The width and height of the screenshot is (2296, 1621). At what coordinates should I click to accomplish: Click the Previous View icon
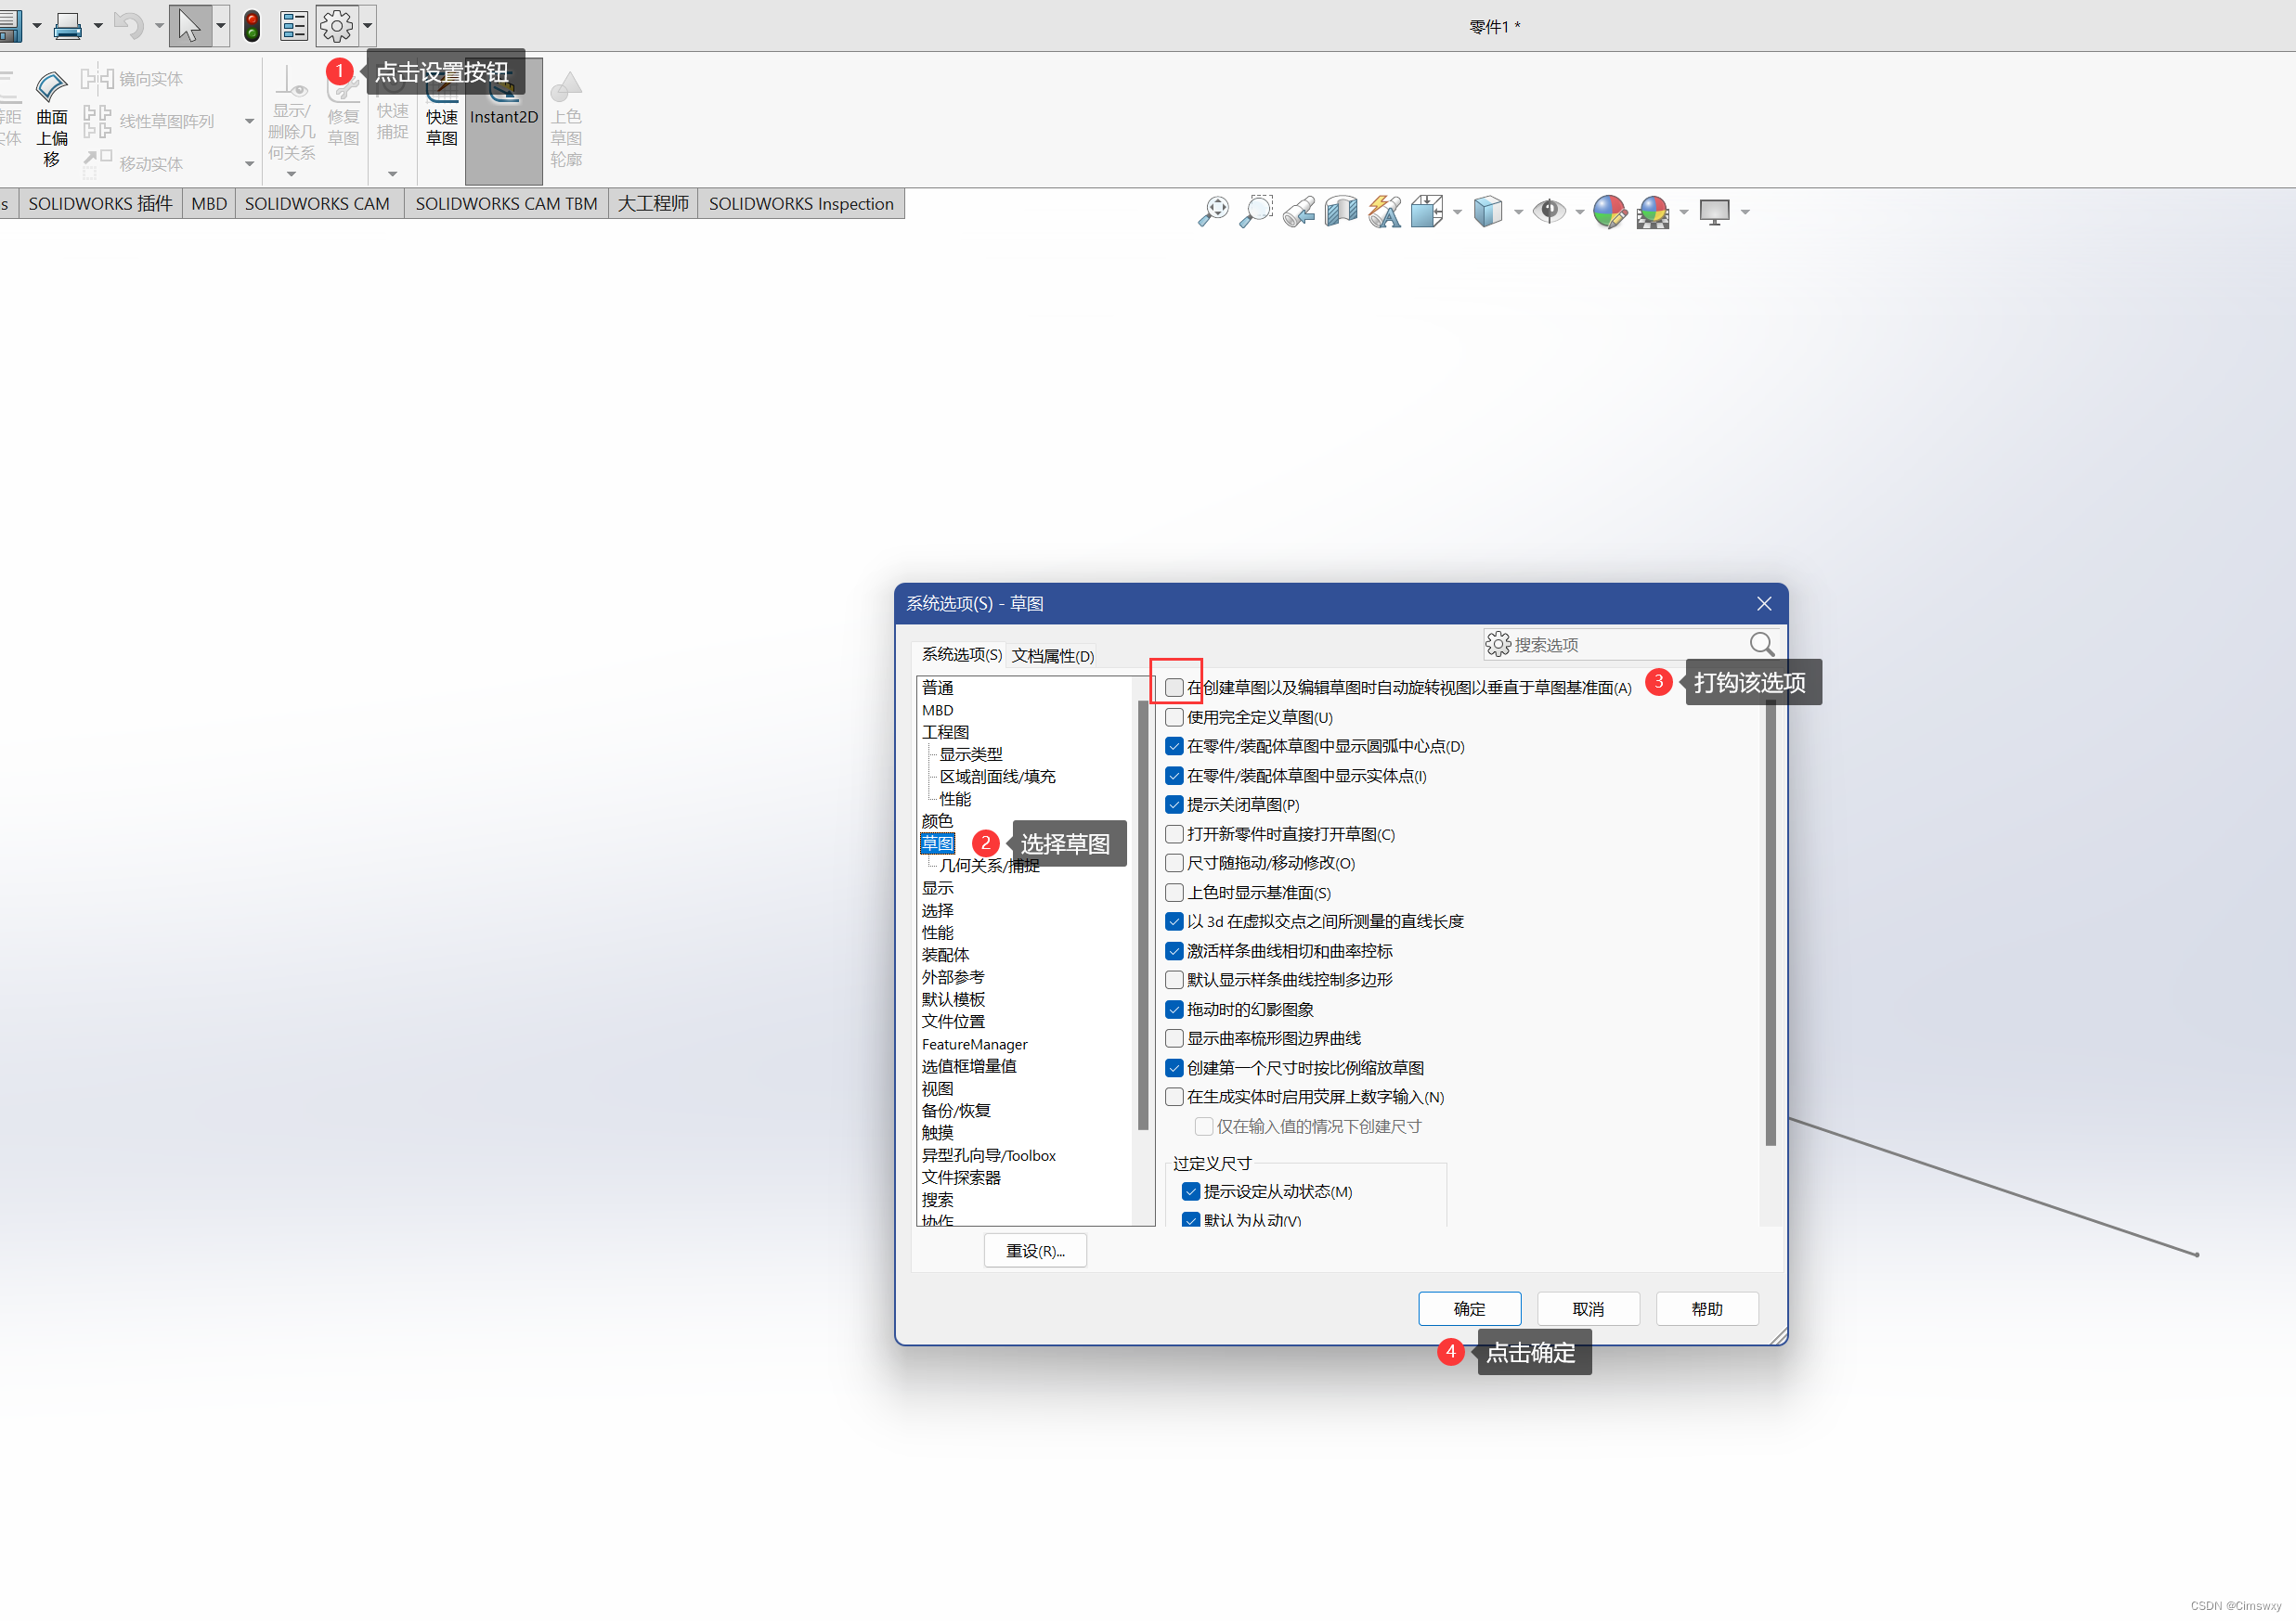click(x=1299, y=212)
